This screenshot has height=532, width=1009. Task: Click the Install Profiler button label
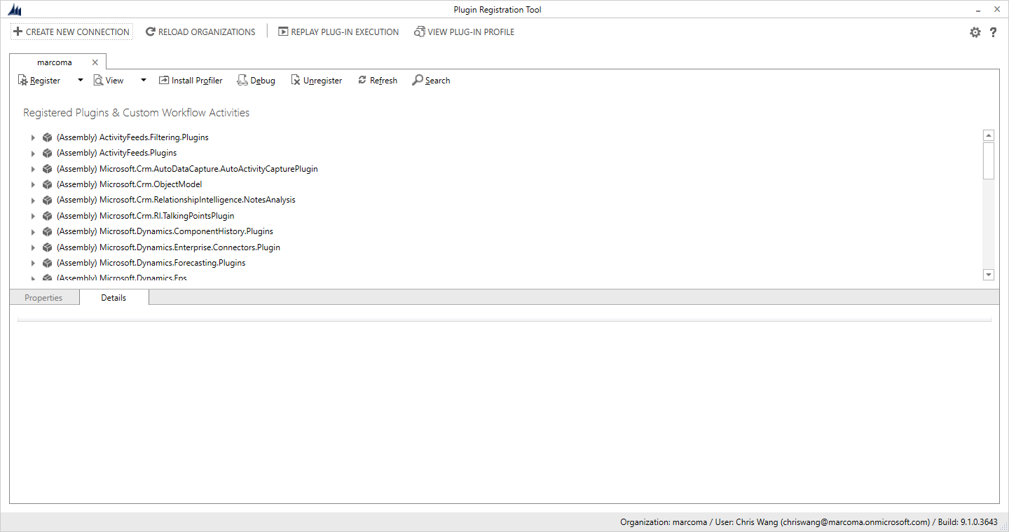pos(197,81)
